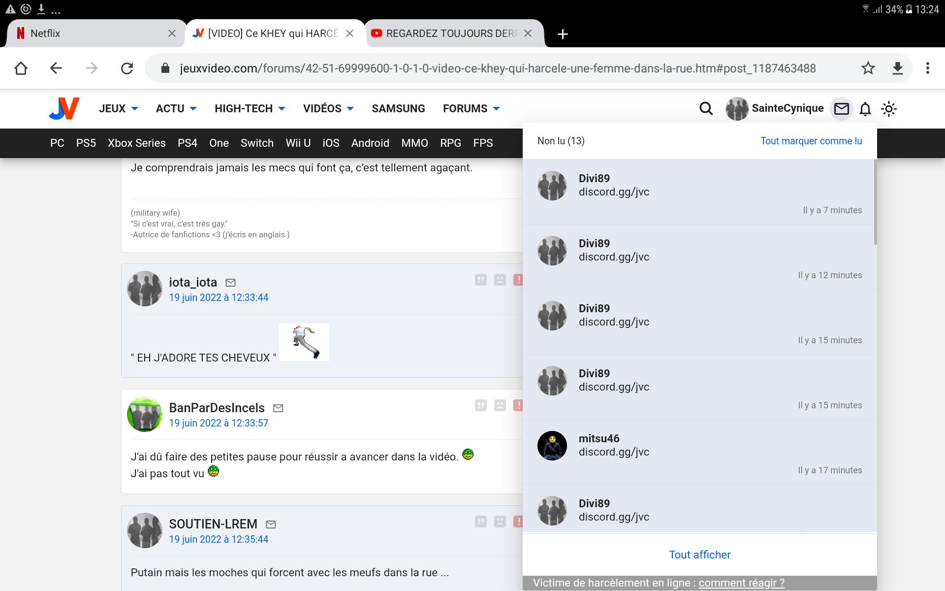Image resolution: width=945 pixels, height=591 pixels.
Task: Open Chrome three-dot menu
Action: pos(927,68)
